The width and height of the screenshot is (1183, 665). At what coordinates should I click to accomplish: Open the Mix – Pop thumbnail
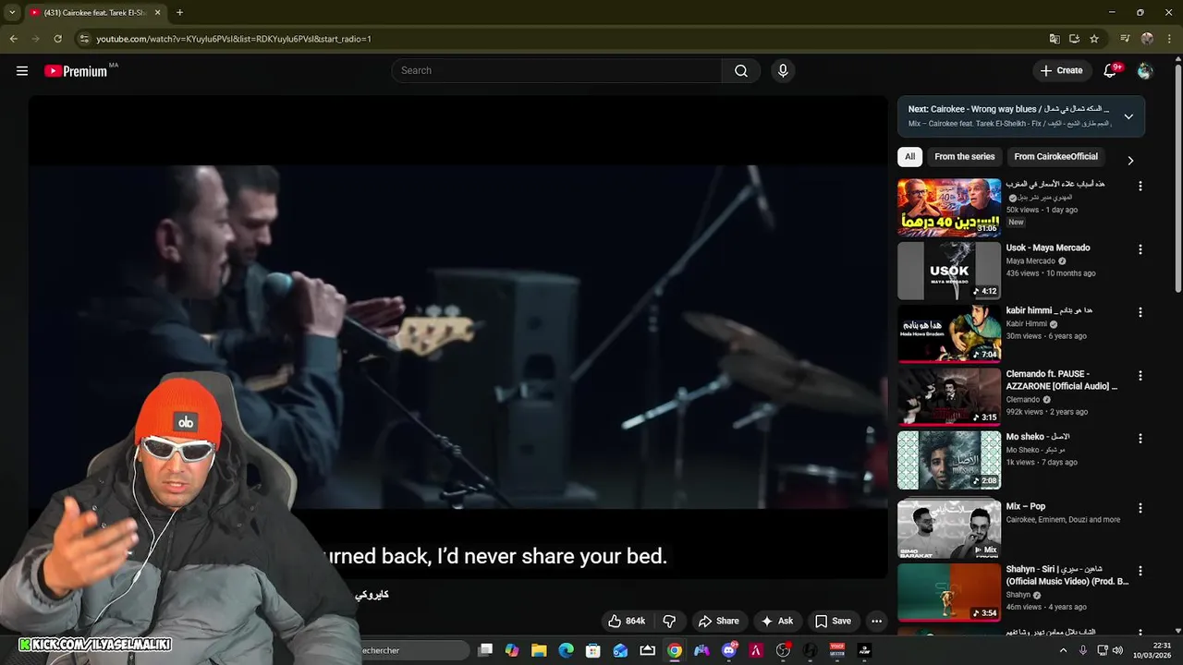coord(949,529)
